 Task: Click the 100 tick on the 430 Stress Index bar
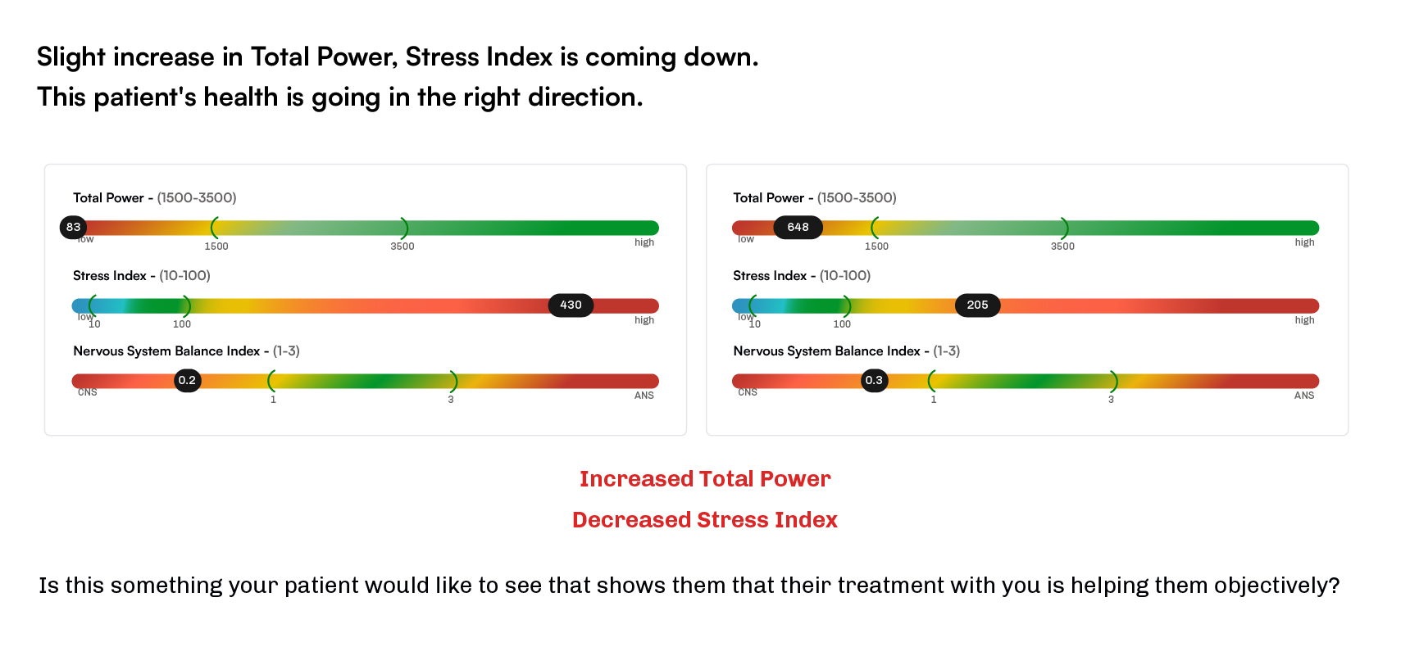(182, 324)
